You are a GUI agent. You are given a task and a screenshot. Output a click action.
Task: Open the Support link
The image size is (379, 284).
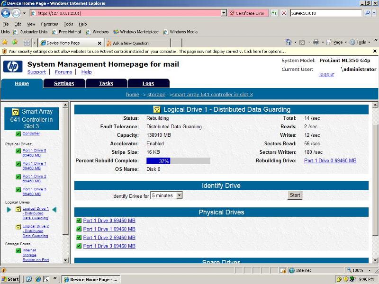[36, 72]
